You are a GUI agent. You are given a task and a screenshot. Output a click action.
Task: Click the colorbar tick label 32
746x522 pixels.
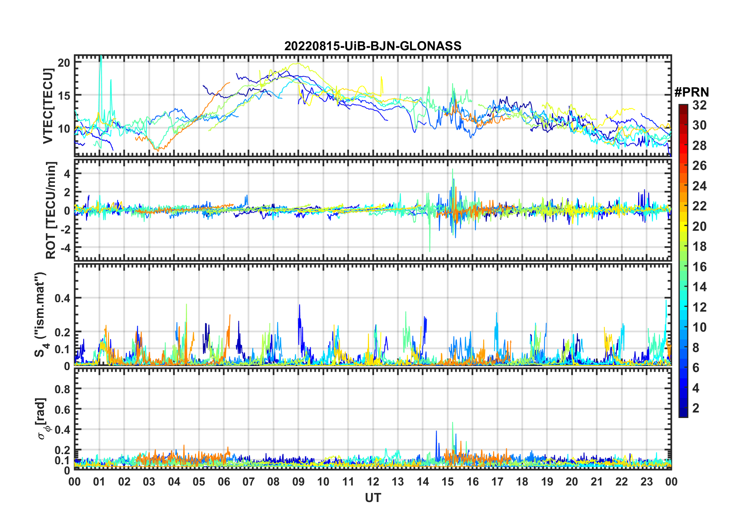click(699, 105)
